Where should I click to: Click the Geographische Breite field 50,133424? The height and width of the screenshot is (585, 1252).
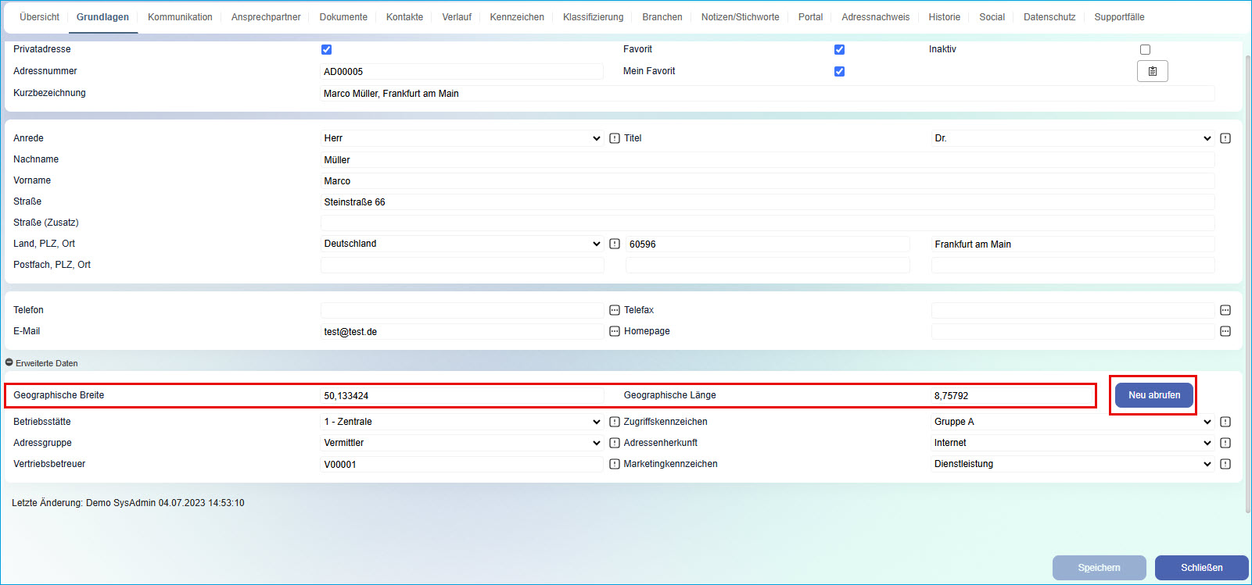coord(462,396)
